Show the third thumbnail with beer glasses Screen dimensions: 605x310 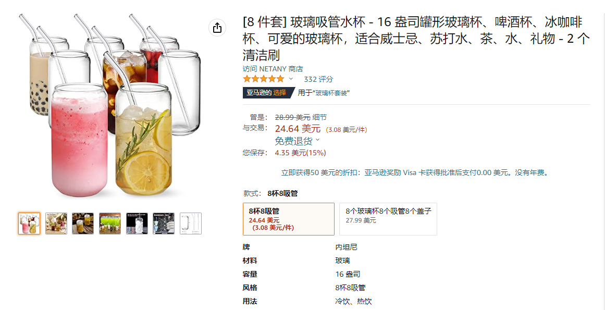[x=83, y=223]
